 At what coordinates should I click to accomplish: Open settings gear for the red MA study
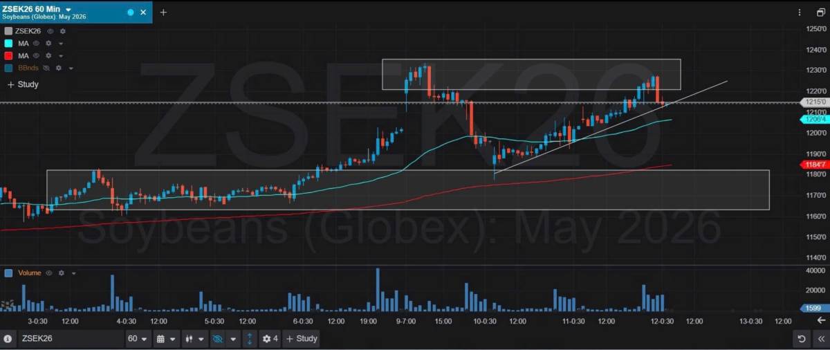coord(48,55)
